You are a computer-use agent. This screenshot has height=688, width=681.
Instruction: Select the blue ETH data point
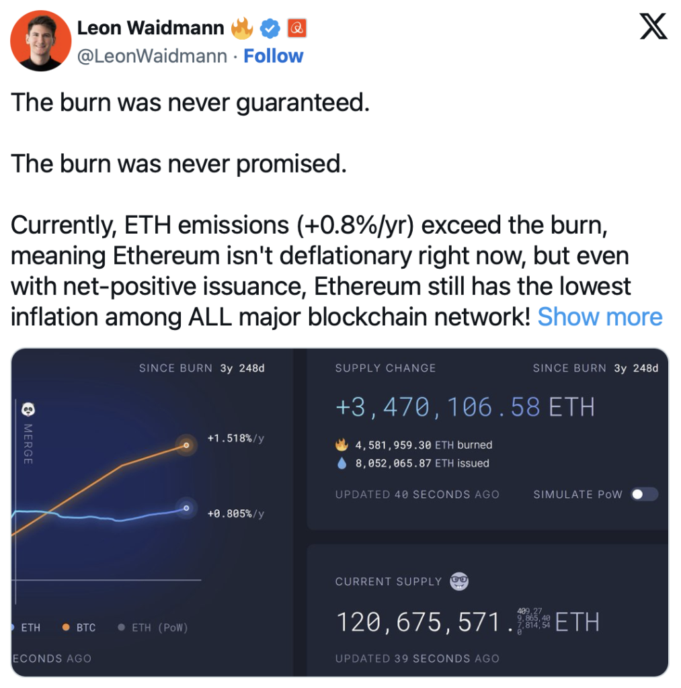[x=186, y=508]
